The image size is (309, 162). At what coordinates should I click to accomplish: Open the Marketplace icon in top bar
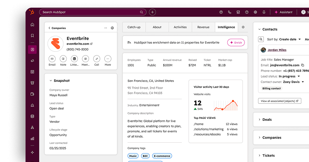238,12
